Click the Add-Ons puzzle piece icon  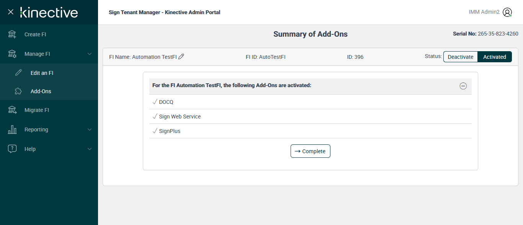[x=18, y=91]
